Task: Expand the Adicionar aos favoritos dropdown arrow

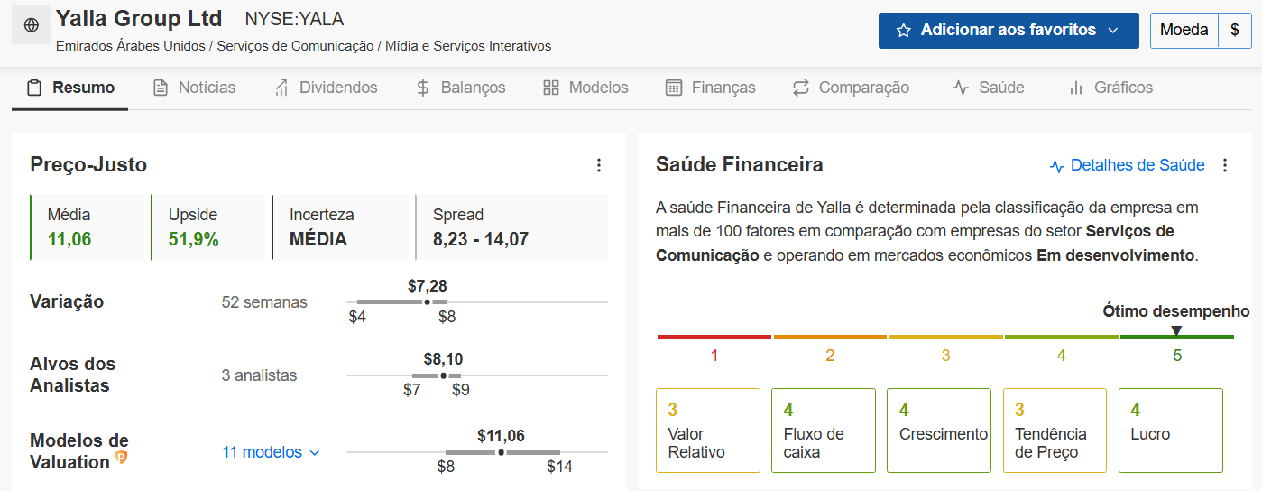Action: click(x=1112, y=31)
